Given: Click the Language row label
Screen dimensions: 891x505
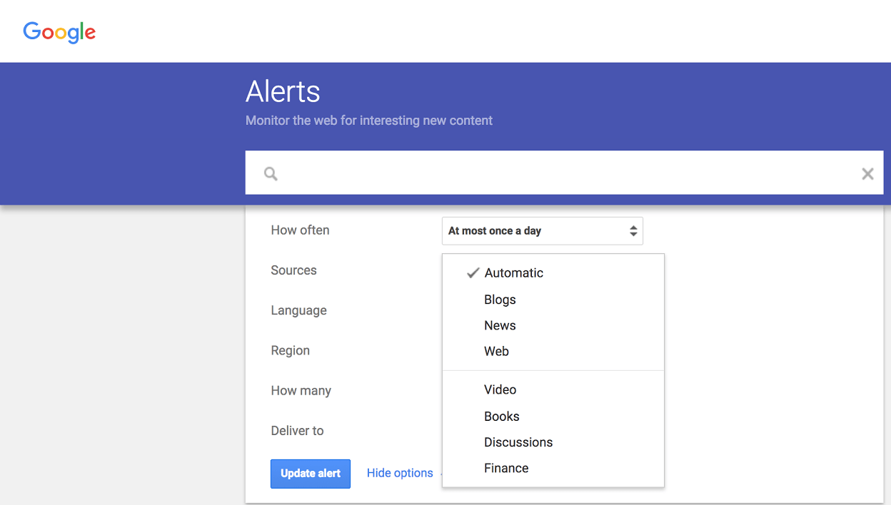Looking at the screenshot, I should 298,310.
